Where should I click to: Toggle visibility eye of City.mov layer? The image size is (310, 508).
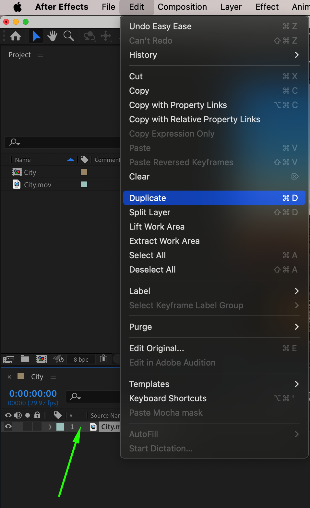(x=8, y=427)
